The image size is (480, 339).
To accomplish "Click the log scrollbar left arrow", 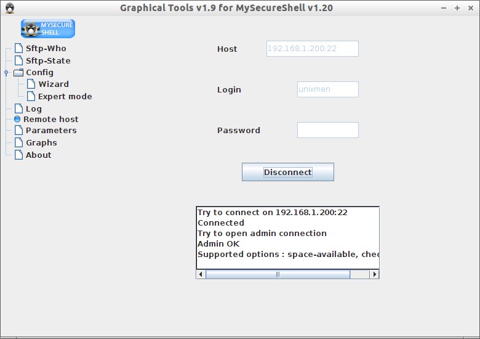I will (x=201, y=274).
